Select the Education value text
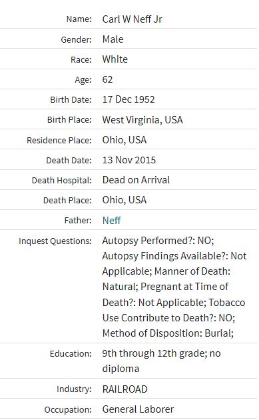The image size is (259, 420). click(x=161, y=361)
